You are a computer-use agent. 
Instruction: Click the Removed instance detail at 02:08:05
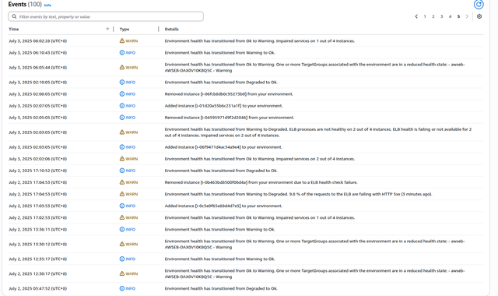click(229, 93)
